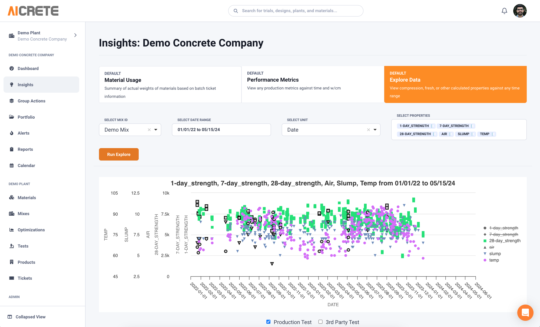
Task: Expand the Select Unit dropdown
Action: point(375,130)
